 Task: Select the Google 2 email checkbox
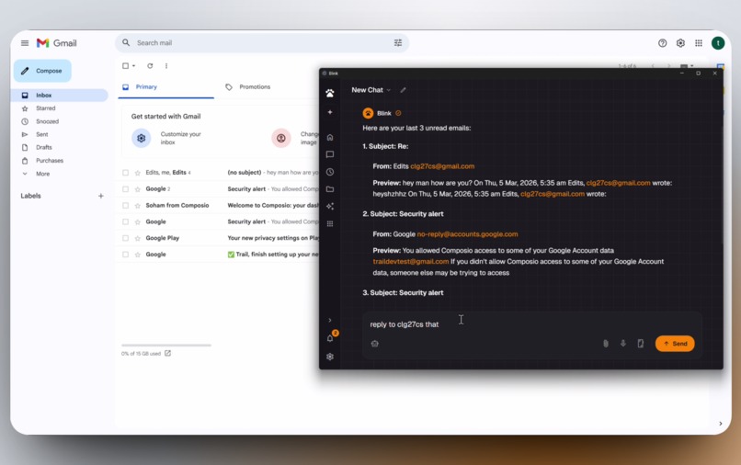[125, 189]
